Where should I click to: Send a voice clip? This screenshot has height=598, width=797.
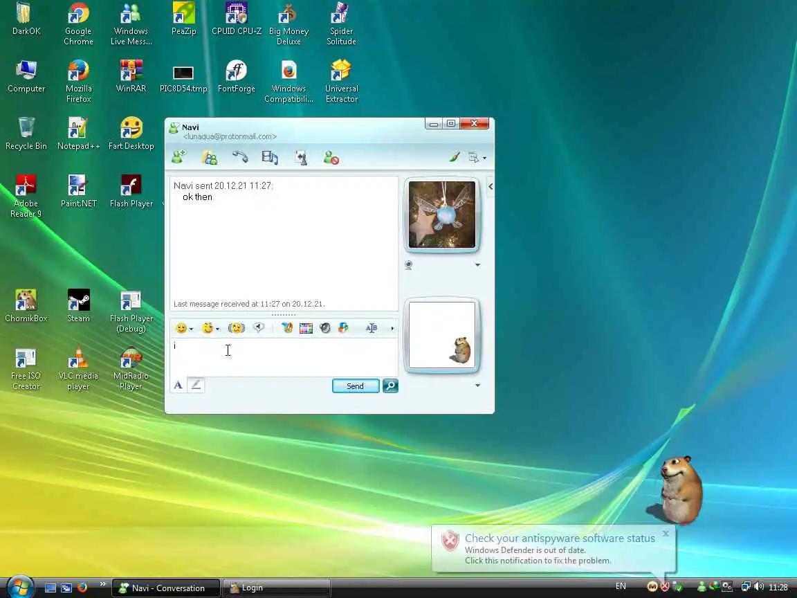click(x=259, y=329)
